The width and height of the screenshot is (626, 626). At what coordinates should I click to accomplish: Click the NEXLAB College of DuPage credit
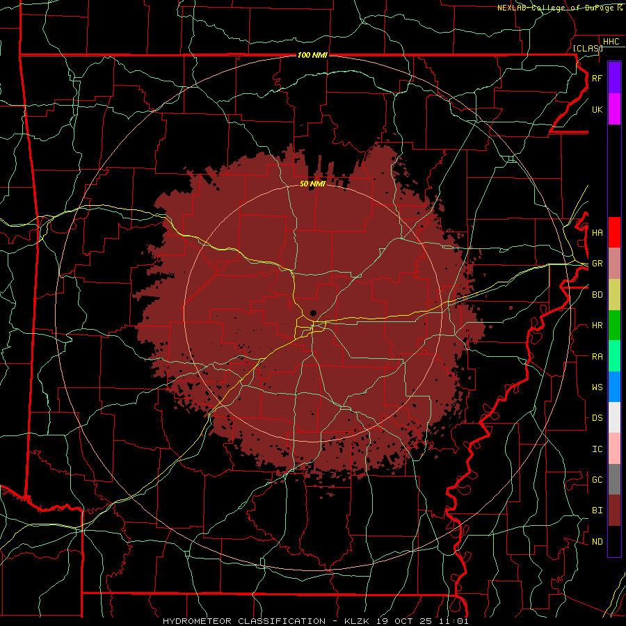coord(560,8)
